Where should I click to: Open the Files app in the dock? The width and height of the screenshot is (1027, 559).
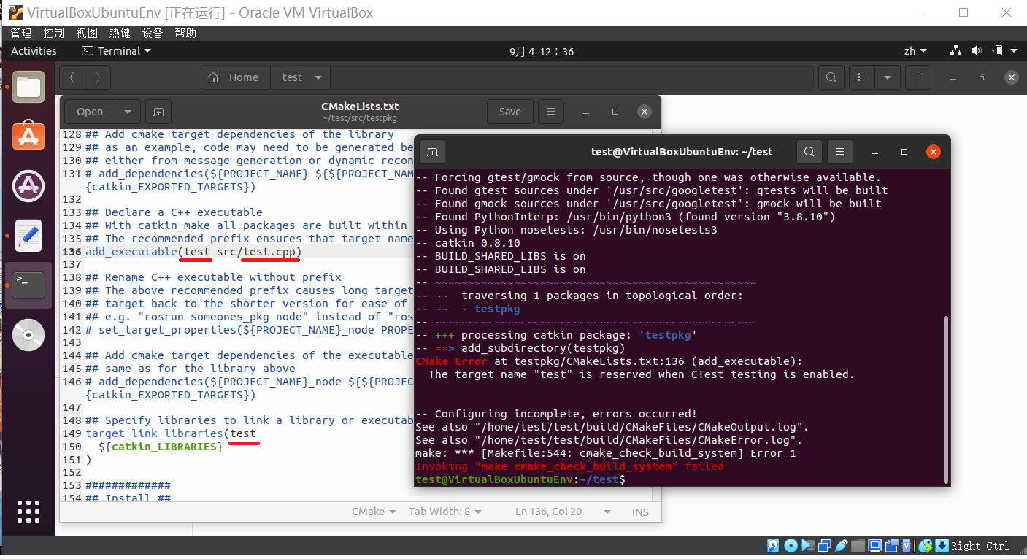(28, 87)
